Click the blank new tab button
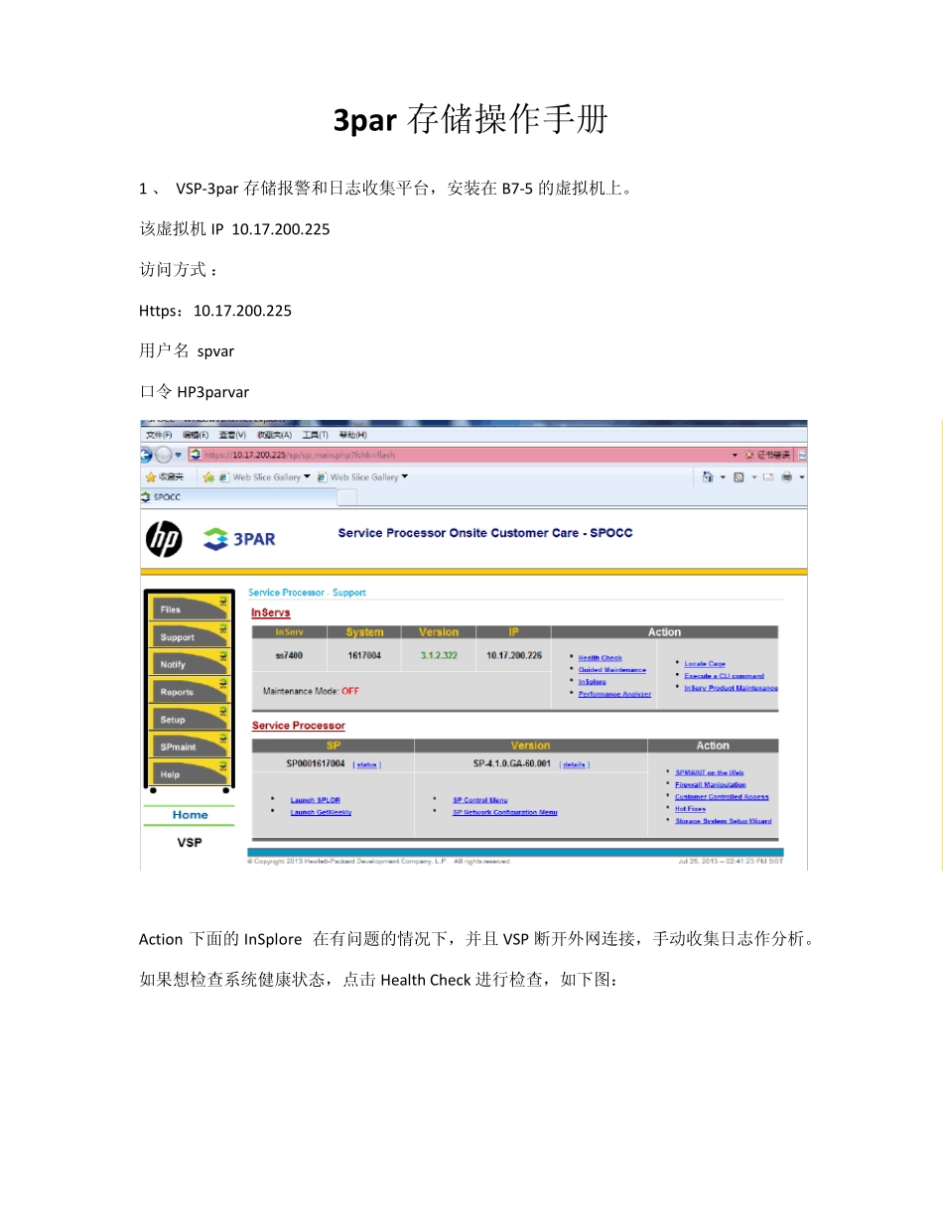 347,497
